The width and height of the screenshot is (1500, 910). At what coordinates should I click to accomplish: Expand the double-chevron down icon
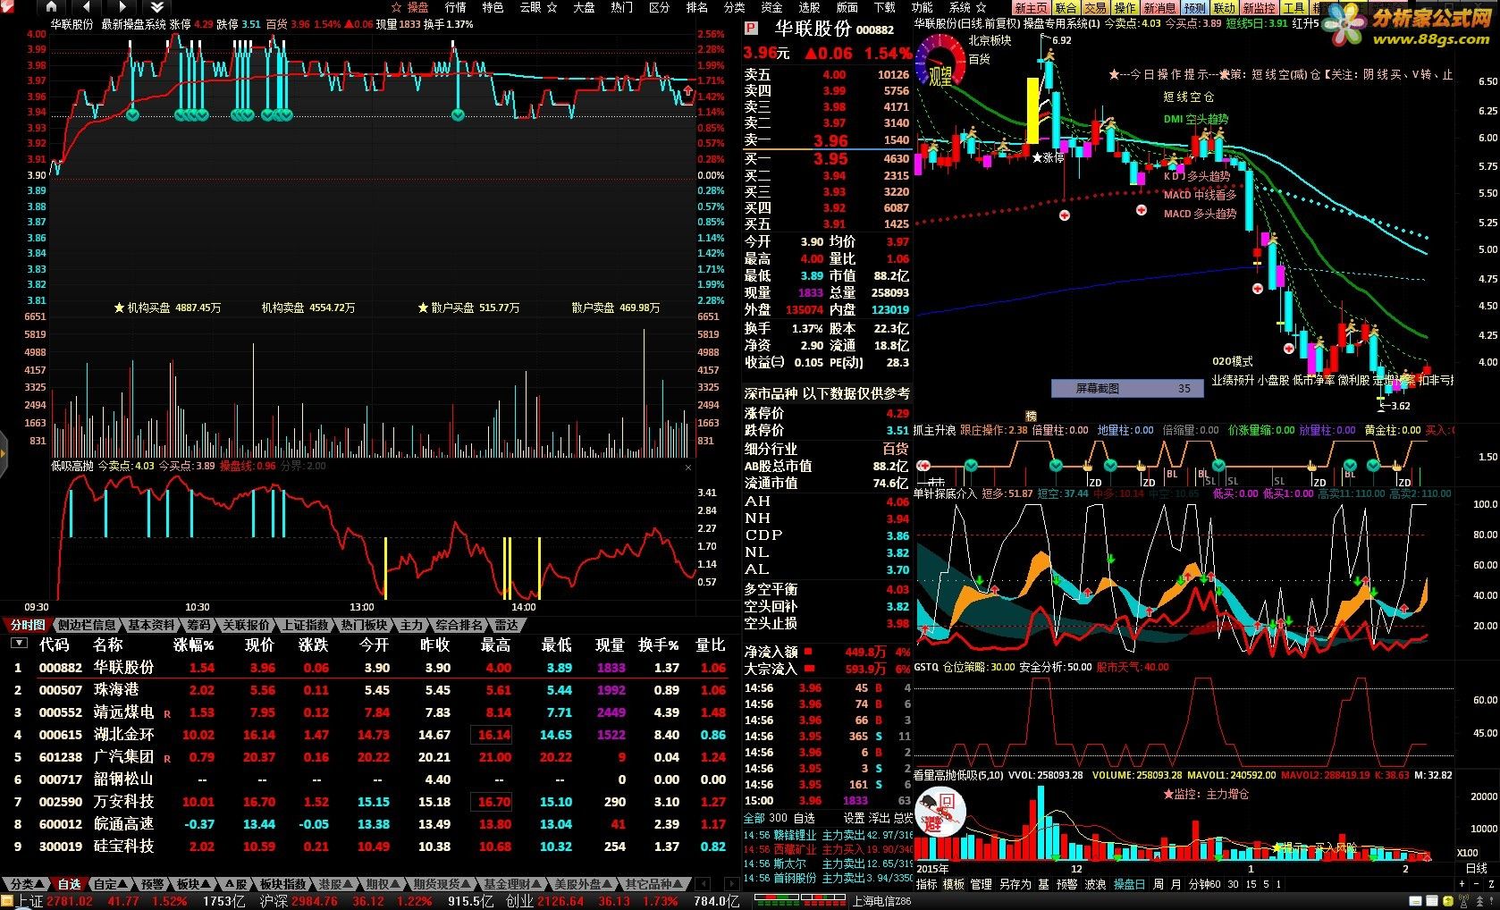point(156,6)
